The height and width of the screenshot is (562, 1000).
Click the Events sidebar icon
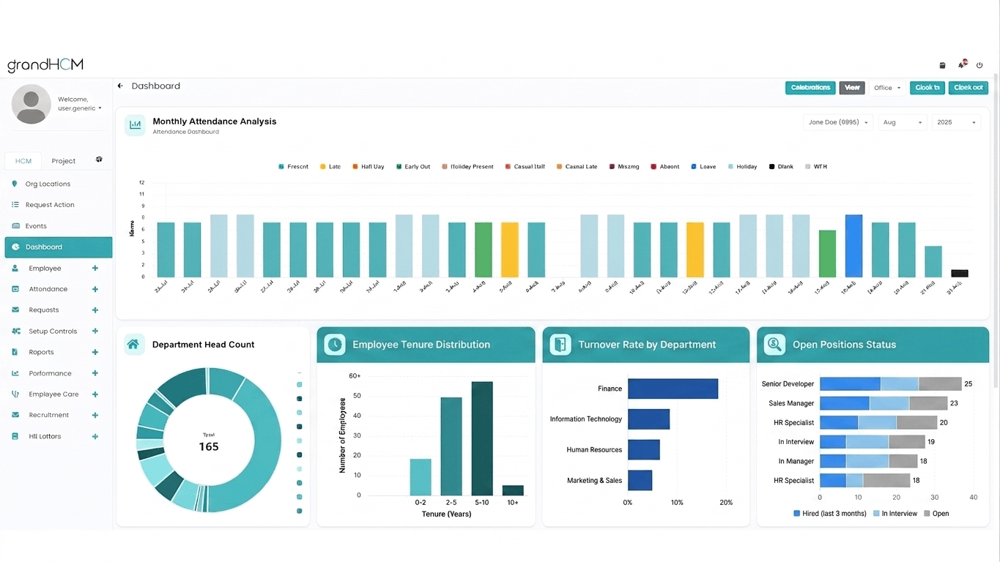(15, 226)
